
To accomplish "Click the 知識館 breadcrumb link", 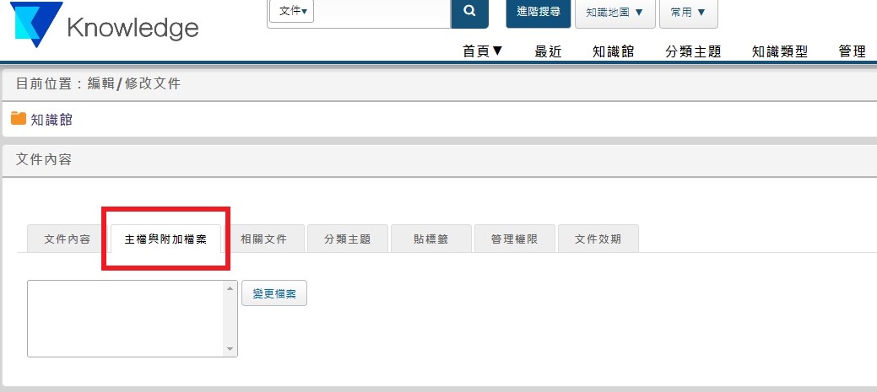I will pos(51,120).
